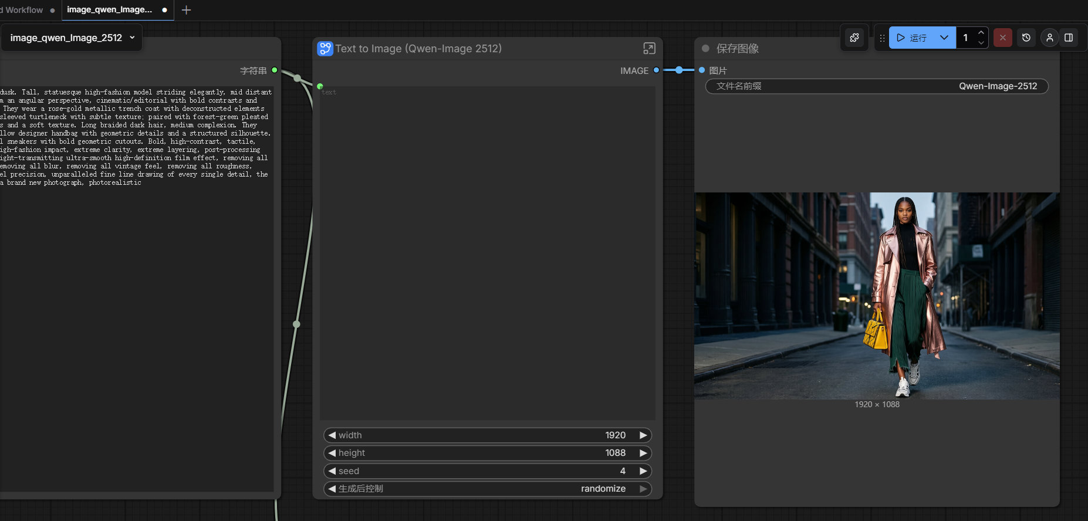Cancel the current run with red X

[1003, 38]
